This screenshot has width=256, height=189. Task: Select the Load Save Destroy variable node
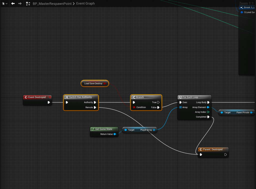93,83
